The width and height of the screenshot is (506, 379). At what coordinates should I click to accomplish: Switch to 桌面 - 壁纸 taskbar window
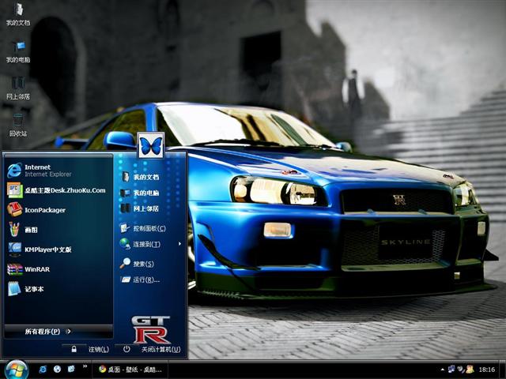pyautogui.click(x=130, y=370)
